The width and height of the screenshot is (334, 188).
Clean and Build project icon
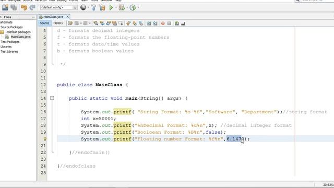point(102,8)
